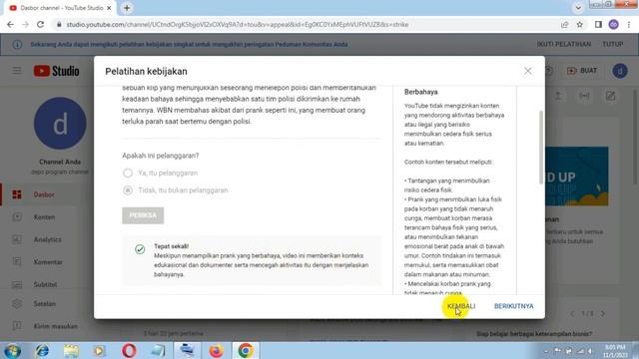Click the dashboard banner thumbnail behind dialog
Screen dimensions: 639x359
[577, 177]
